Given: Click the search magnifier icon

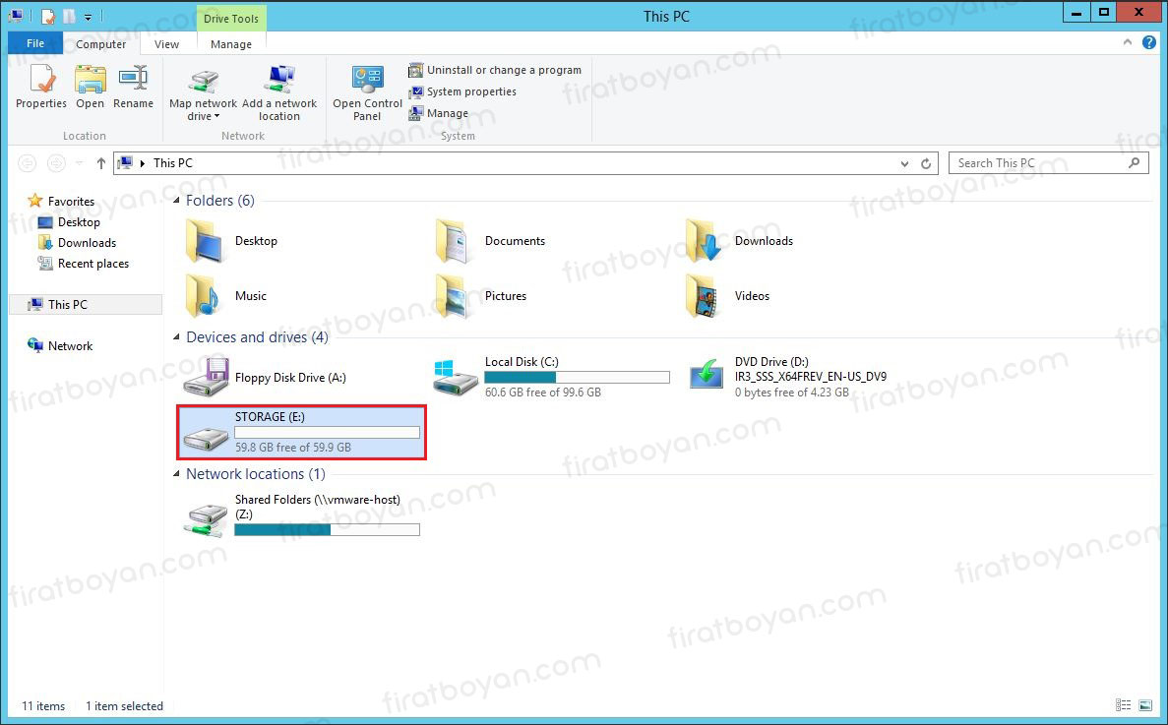Looking at the screenshot, I should pyautogui.click(x=1135, y=162).
